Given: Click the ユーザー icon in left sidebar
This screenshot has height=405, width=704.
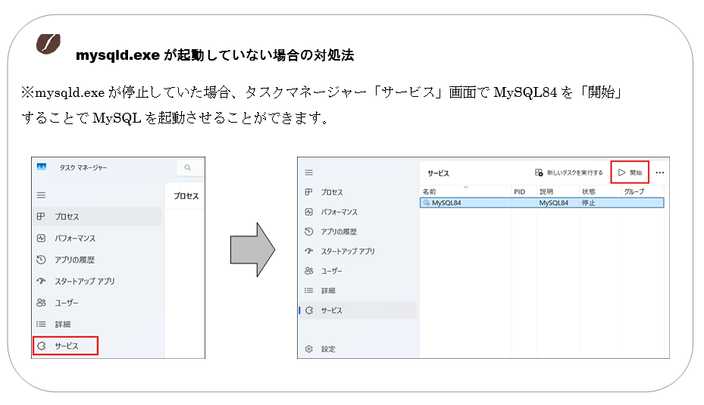Looking at the screenshot, I should coord(41,303).
